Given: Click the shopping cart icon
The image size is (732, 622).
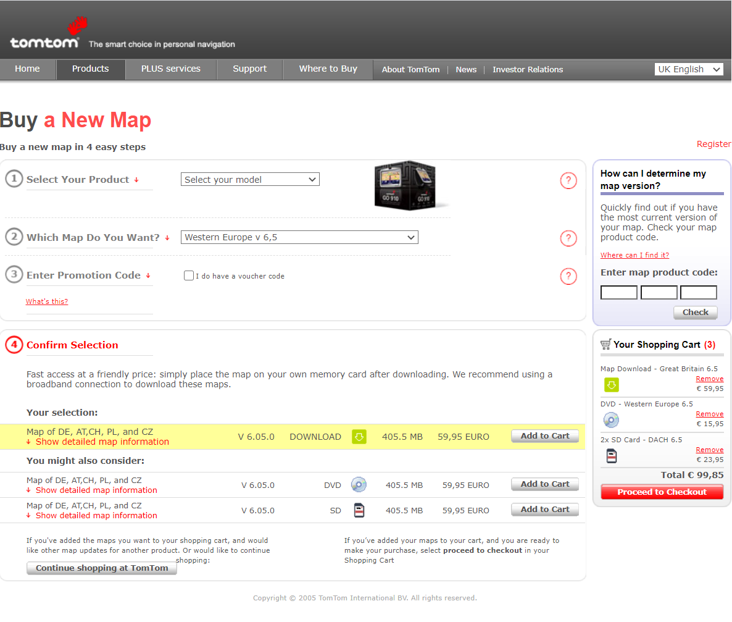Looking at the screenshot, I should click(605, 345).
